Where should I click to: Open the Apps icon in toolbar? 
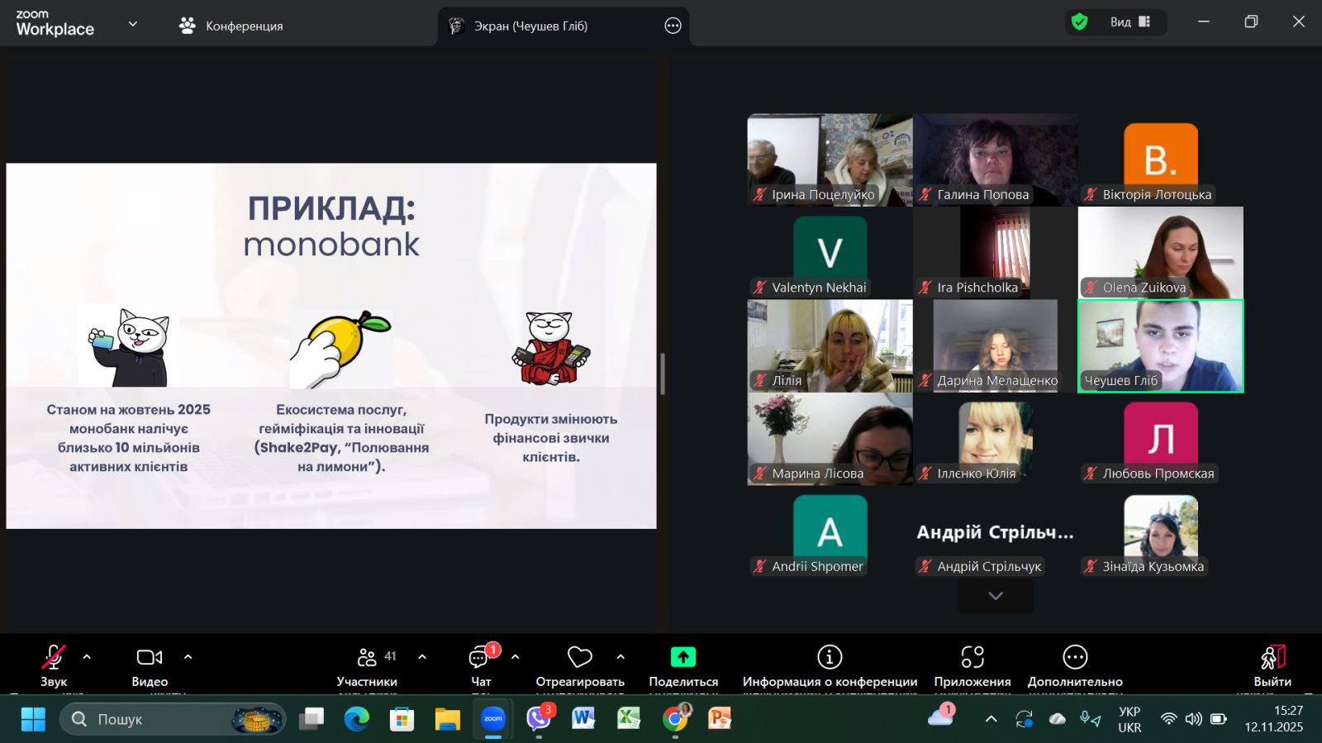click(972, 657)
